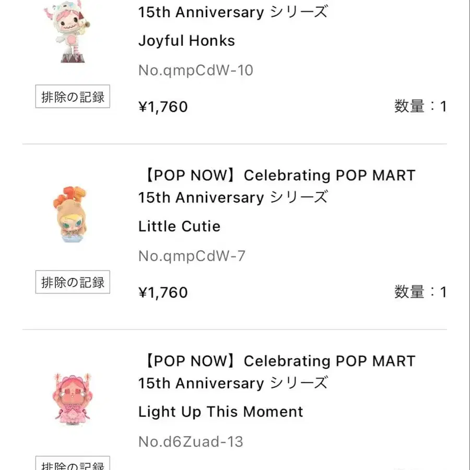Open the Light Up This Moment figure image

coord(72,398)
